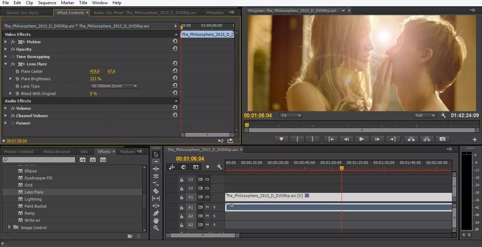Select the Ripple Edit tool
The image size is (482, 247).
pos(156,169)
